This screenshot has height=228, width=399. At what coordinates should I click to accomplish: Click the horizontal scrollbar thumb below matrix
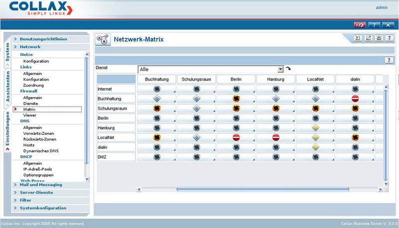point(263,189)
